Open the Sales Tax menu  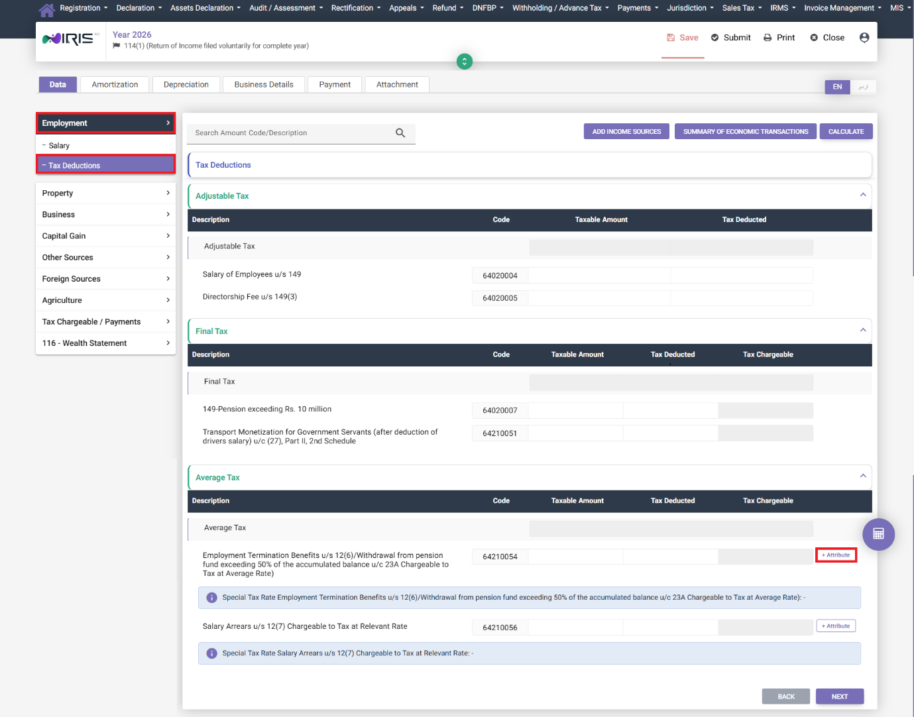coord(742,8)
